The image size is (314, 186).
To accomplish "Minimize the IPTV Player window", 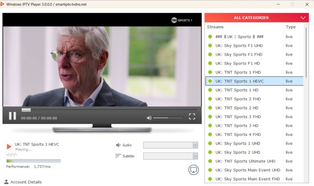I will click(x=278, y=4).
